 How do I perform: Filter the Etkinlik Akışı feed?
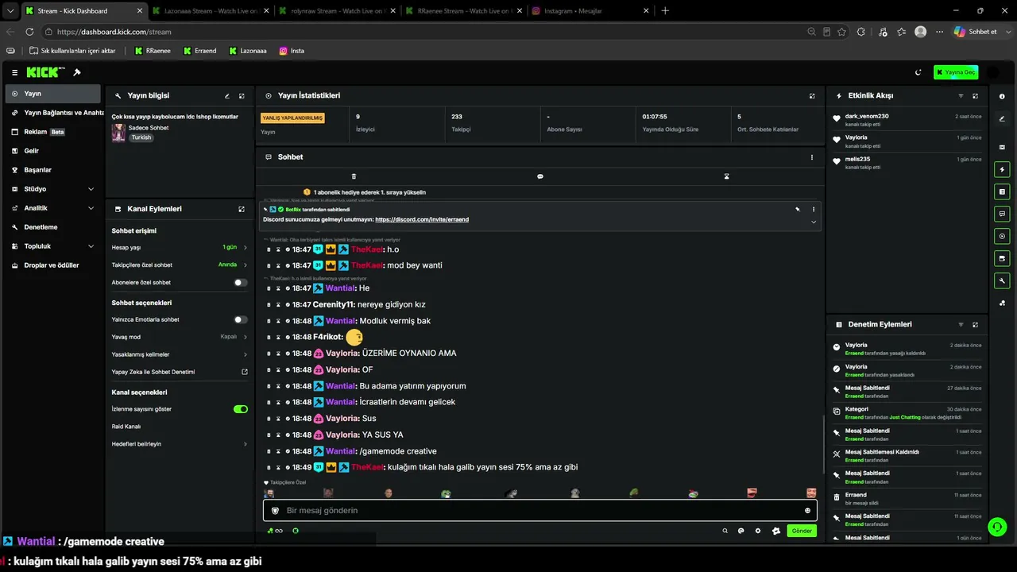(961, 96)
